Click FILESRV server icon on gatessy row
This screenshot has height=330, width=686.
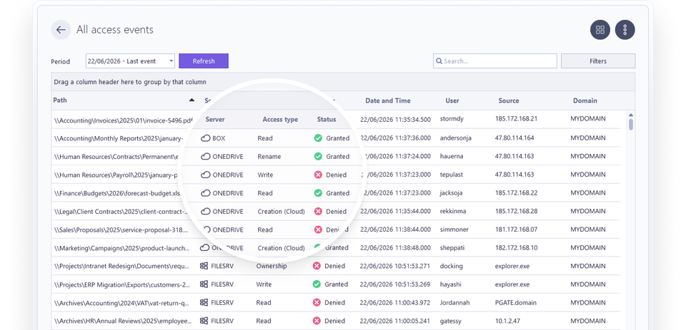pyautogui.click(x=204, y=321)
